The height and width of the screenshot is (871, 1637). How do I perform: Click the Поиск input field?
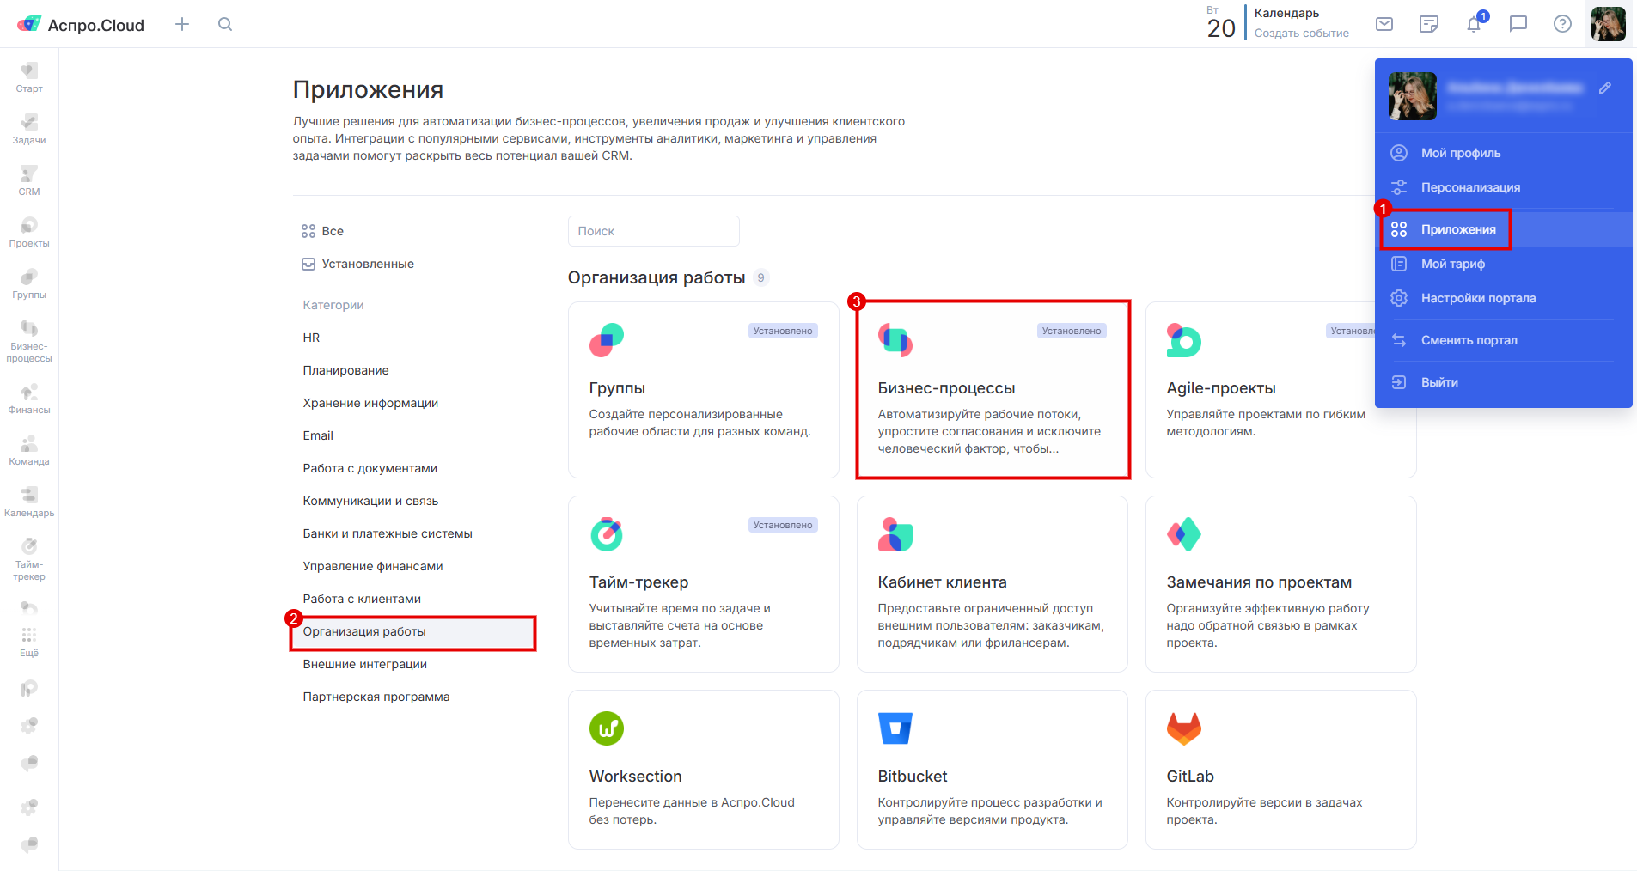[x=653, y=231]
